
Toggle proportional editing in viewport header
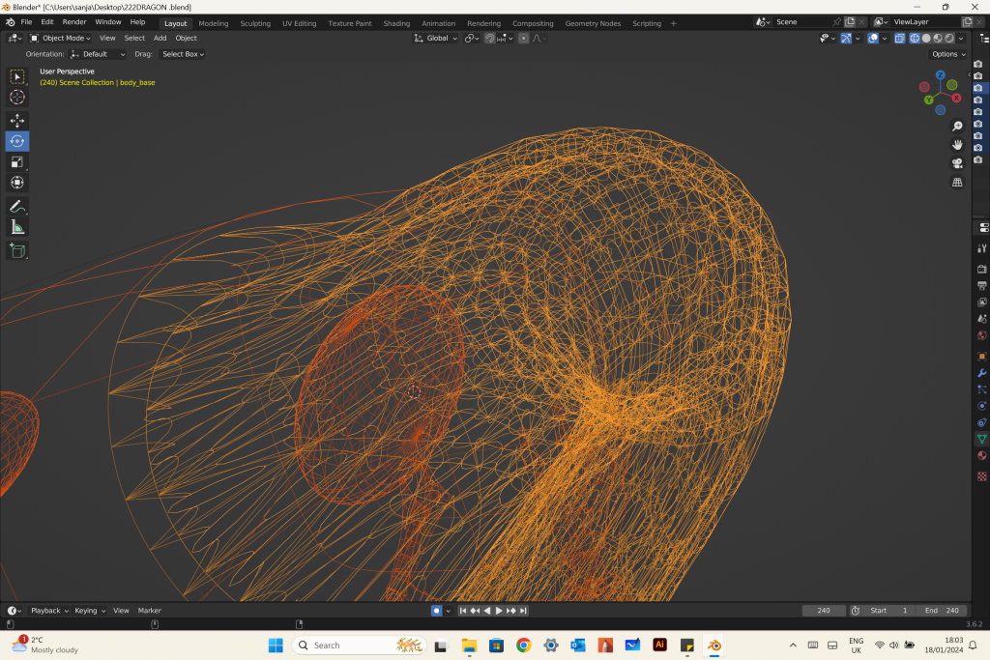(x=523, y=39)
